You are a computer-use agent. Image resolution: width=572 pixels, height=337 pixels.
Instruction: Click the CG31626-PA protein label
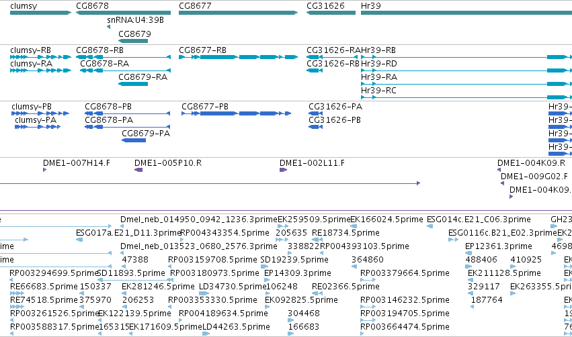[335, 107]
